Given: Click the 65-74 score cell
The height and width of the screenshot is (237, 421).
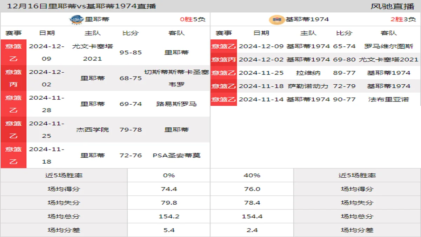Looking at the screenshot, I should click(x=344, y=46).
